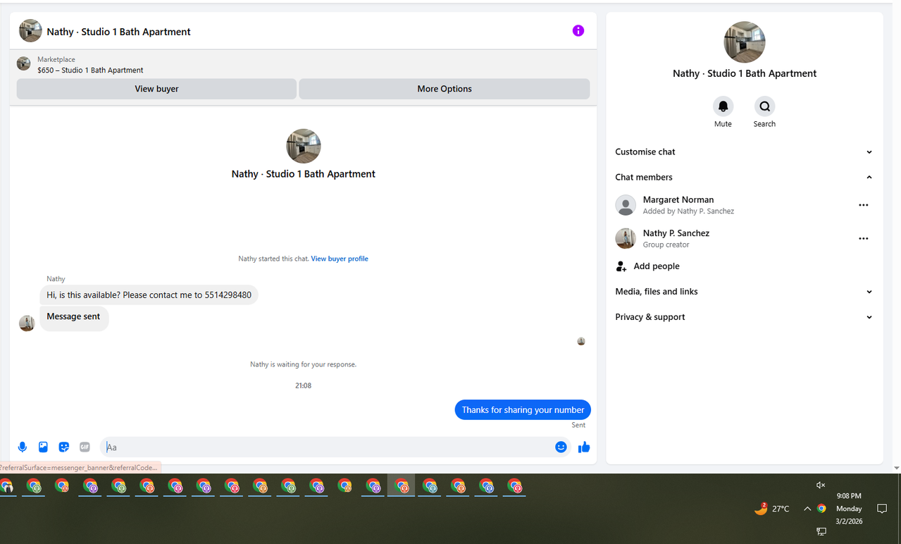This screenshot has height=544, width=901.
Task: Click the centered apartment avatar in conversation
Action: click(304, 146)
